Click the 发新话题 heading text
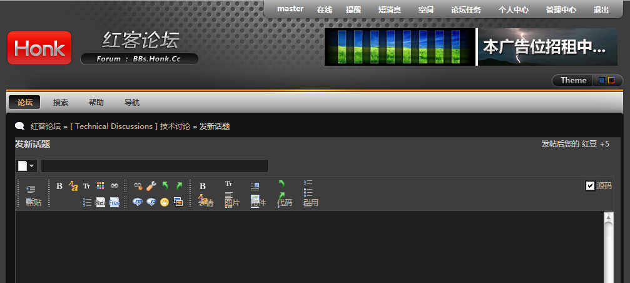Image resolution: width=630 pixels, height=283 pixels. pos(33,144)
